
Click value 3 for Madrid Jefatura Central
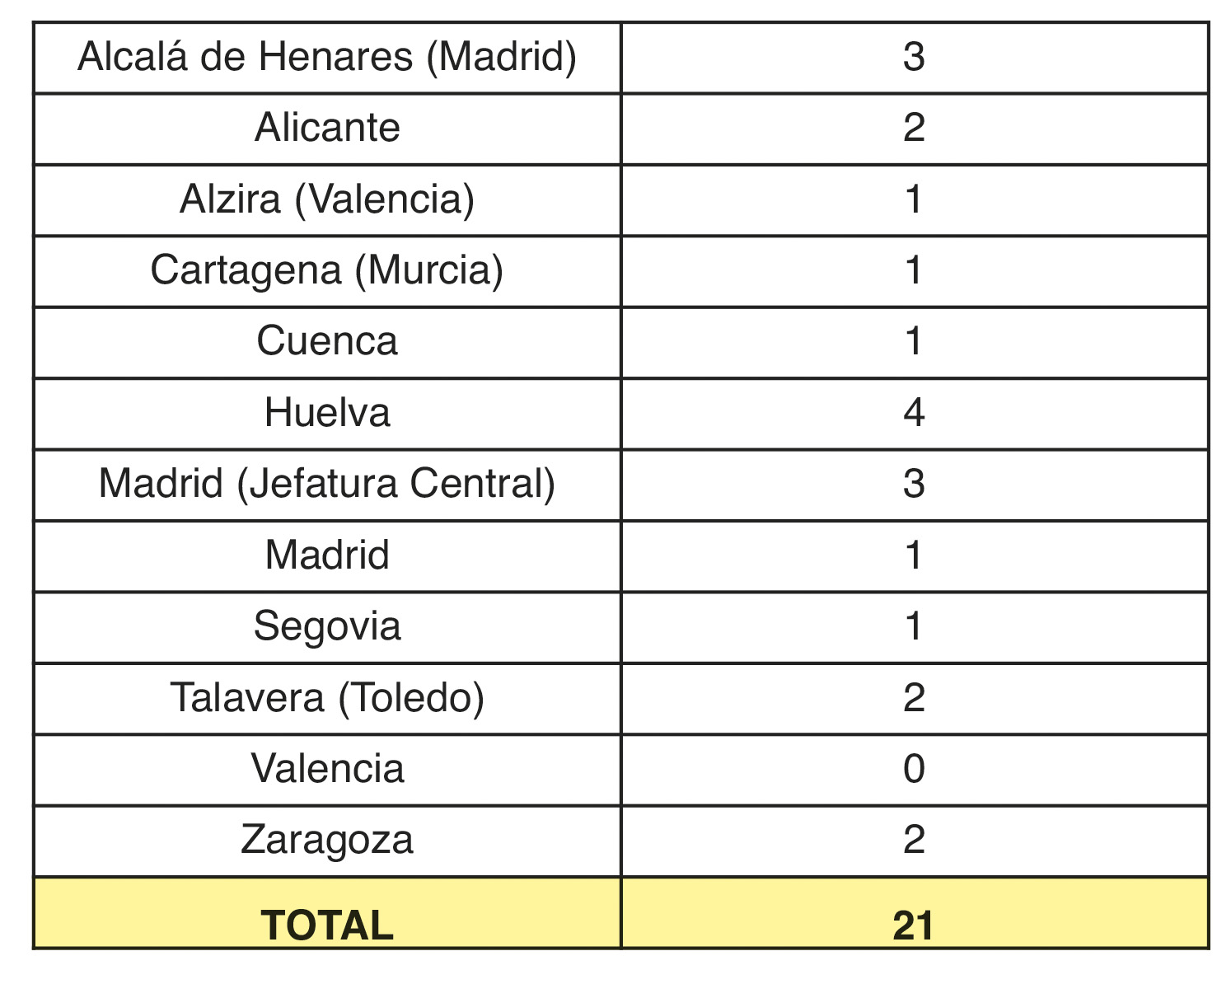pos(915,485)
